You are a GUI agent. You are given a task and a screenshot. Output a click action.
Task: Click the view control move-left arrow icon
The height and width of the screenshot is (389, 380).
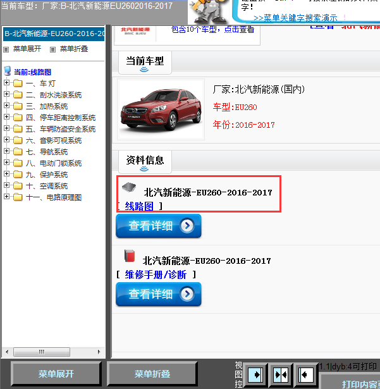click(305, 374)
